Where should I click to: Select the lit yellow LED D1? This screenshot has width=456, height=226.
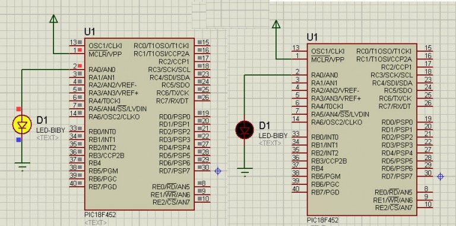[x=22, y=124]
